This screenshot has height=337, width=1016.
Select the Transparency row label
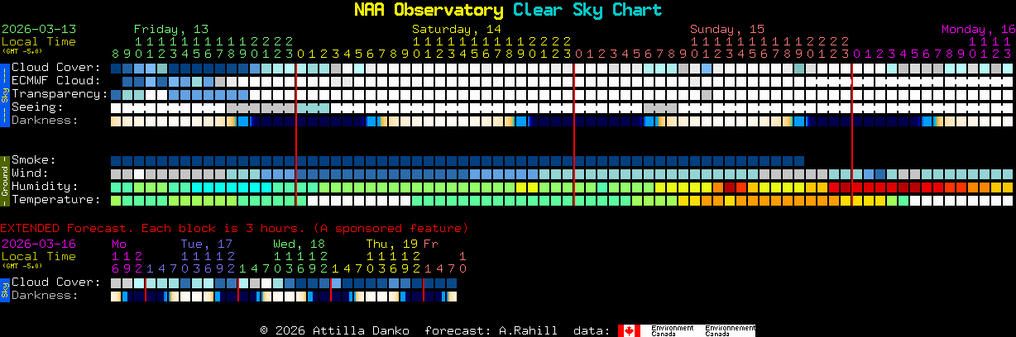point(60,94)
